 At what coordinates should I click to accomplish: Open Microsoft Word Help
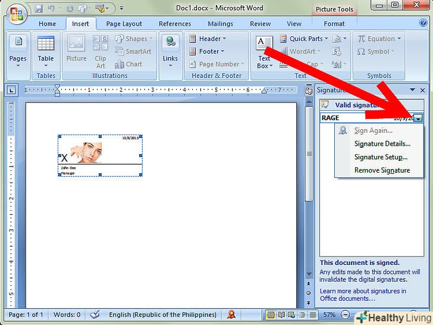pyautogui.click(x=423, y=23)
